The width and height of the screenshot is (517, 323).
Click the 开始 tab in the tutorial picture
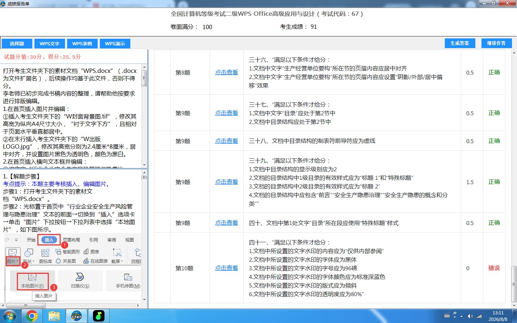tap(31, 240)
